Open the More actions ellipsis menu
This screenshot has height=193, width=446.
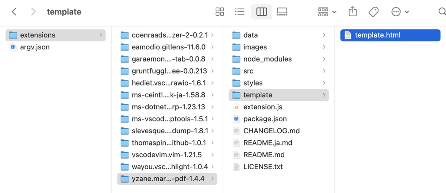pyautogui.click(x=400, y=12)
